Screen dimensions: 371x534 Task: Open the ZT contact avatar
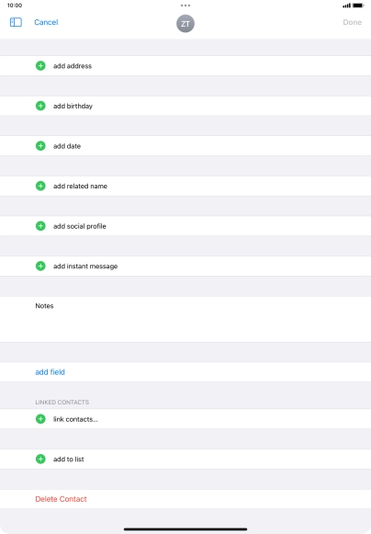185,24
